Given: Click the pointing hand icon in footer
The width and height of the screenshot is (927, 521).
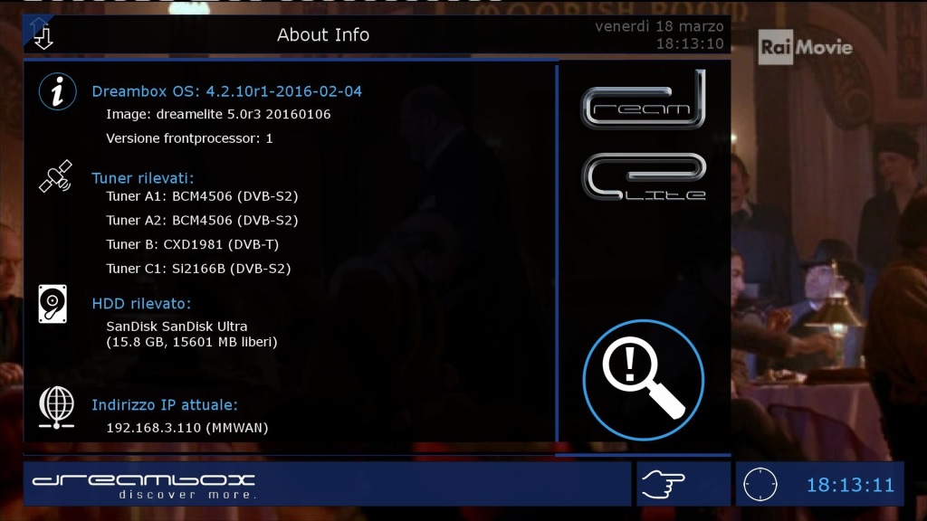Looking at the screenshot, I should pyautogui.click(x=664, y=485).
